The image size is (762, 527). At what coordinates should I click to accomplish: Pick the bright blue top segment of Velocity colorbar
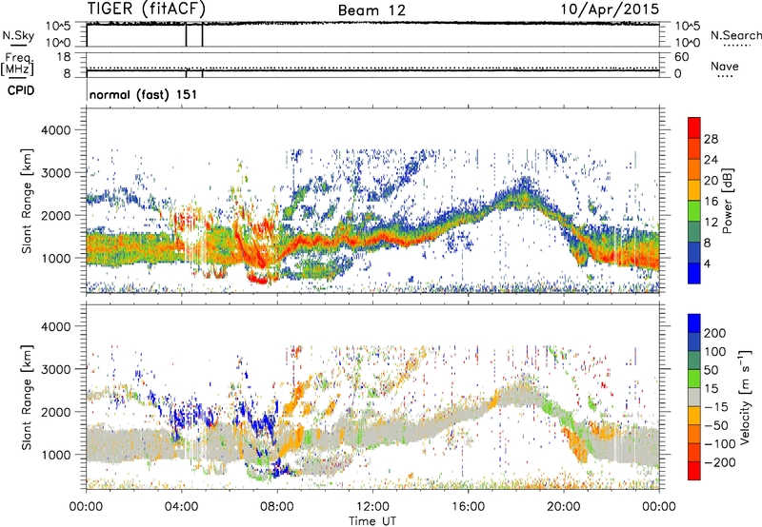694,323
